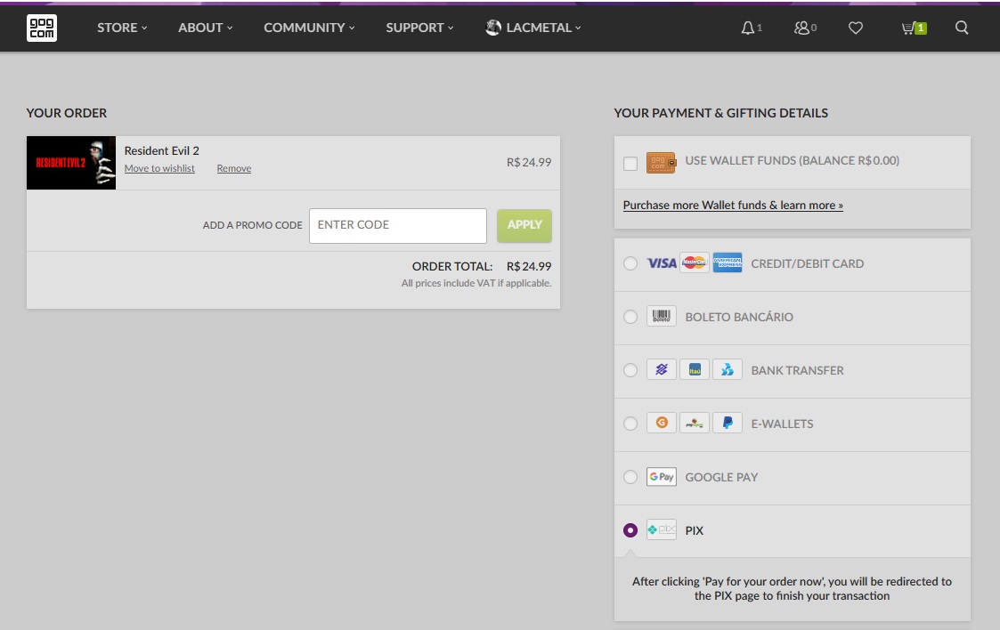Click the middle e-wallet icon
Viewport: 1000px width, 630px height.
coord(695,423)
